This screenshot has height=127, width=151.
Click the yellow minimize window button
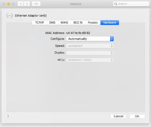(x=9, y=4)
